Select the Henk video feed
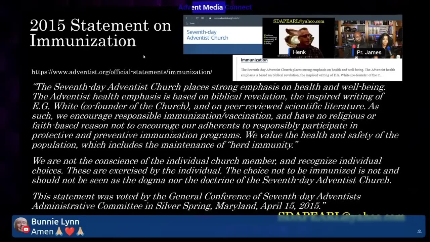The image size is (430, 242). [x=298, y=38]
